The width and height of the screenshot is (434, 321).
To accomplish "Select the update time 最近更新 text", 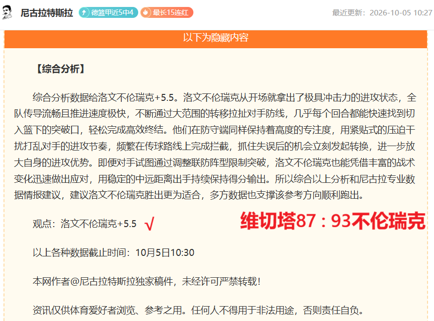I will point(382,13).
